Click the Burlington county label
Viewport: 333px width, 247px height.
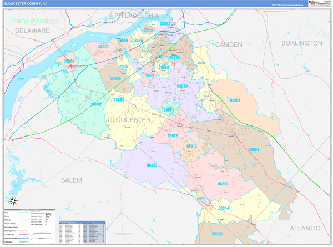tap(301, 43)
